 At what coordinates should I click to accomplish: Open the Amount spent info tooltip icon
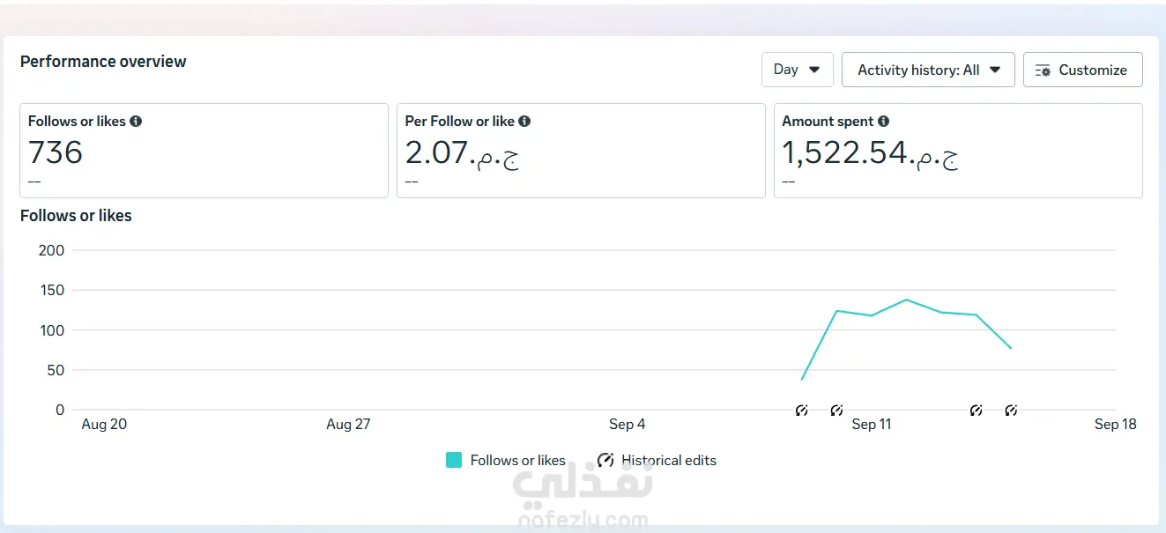(x=883, y=122)
